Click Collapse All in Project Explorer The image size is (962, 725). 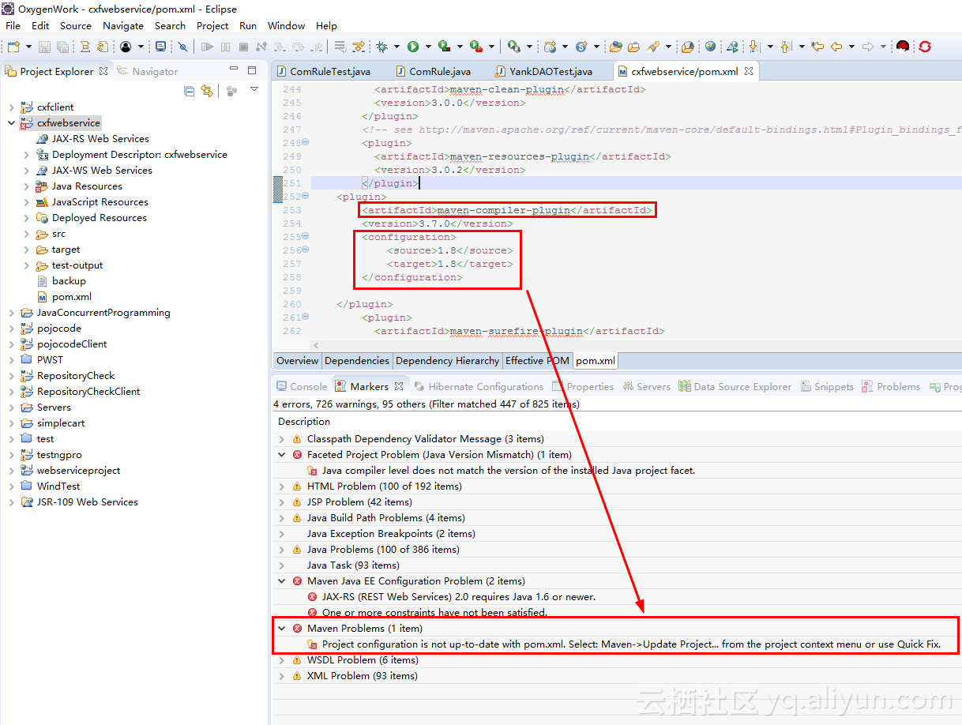coord(189,91)
